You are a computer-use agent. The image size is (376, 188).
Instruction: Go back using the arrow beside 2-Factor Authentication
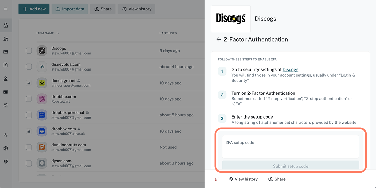[x=219, y=39]
